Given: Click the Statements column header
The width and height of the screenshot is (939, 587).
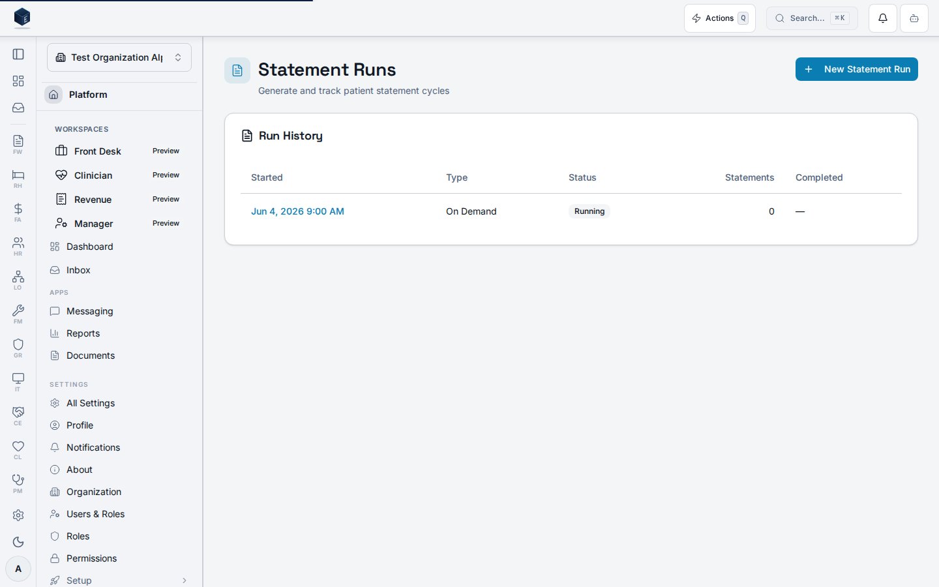Looking at the screenshot, I should click(749, 177).
